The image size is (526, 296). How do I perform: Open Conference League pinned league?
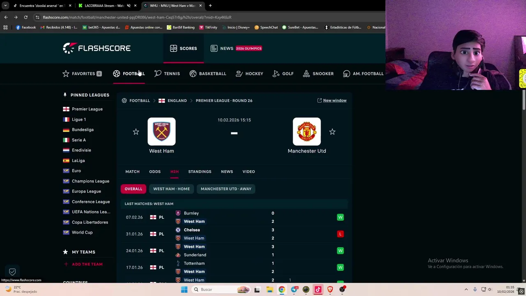tap(91, 201)
